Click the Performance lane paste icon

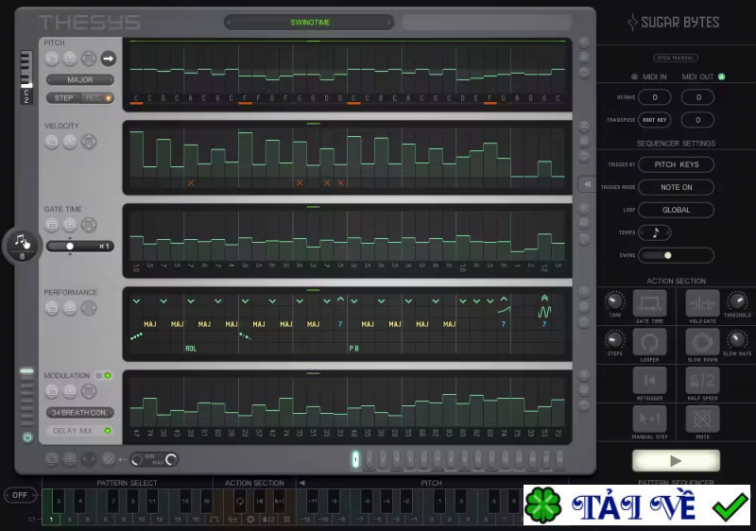(70, 308)
